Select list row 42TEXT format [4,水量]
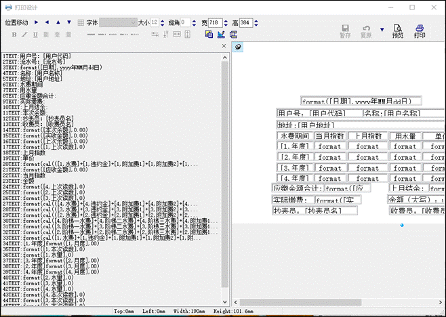Viewport: 446px width, 317px height. 38,289
